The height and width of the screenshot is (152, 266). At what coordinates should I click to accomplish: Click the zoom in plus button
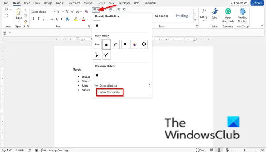tap(256, 150)
